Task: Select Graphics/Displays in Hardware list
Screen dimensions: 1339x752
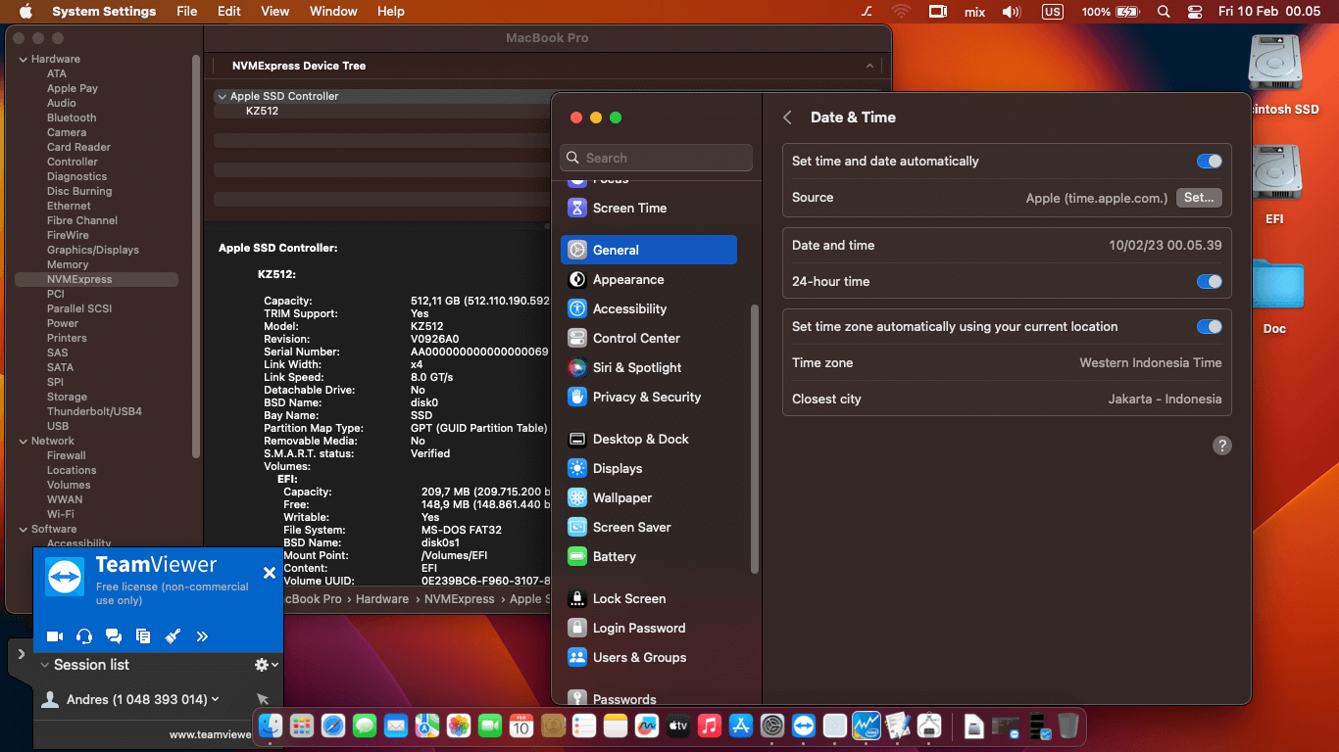Action: [93, 250]
